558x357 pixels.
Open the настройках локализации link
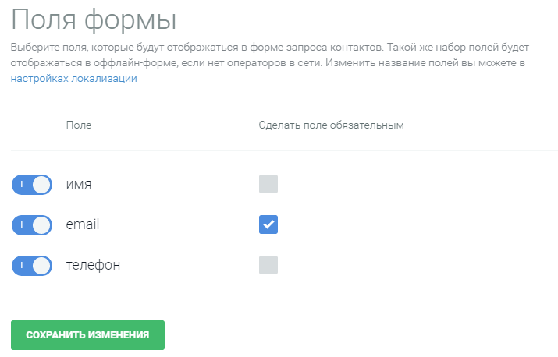point(73,79)
